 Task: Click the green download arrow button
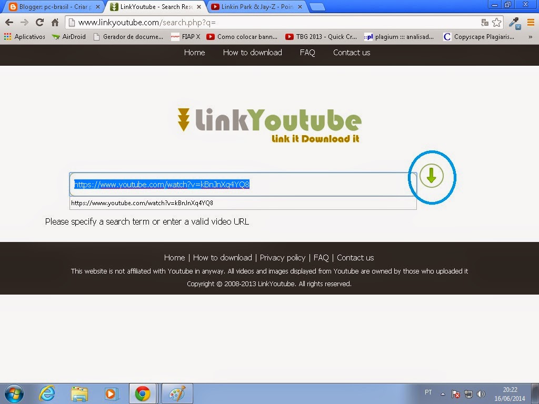(x=432, y=176)
